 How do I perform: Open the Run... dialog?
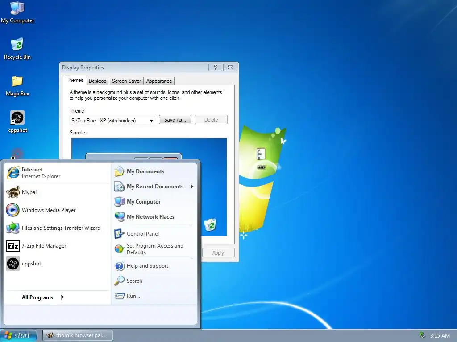[x=154, y=296]
